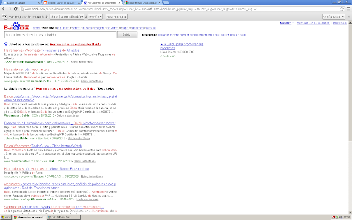Viewport: 352px width, 220px height.
Task: Open the biblioteca category link
Action: pyautogui.click(x=137, y=28)
